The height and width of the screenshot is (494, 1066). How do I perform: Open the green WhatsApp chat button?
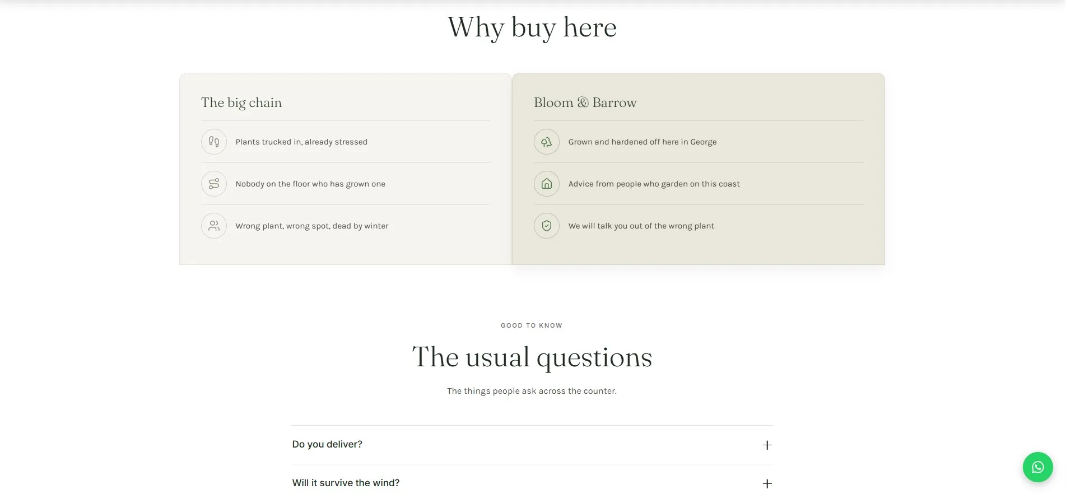point(1037,467)
